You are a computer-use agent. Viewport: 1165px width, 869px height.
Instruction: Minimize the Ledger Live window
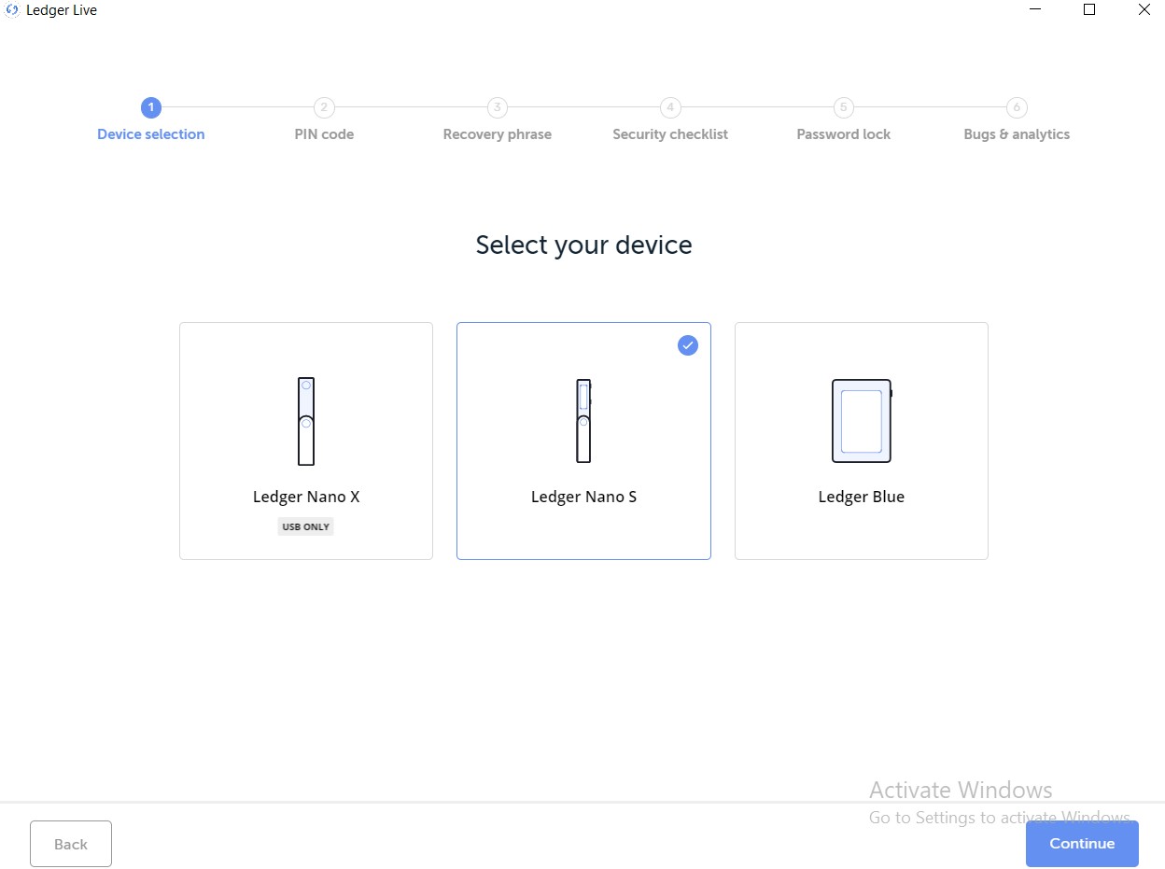1035,10
